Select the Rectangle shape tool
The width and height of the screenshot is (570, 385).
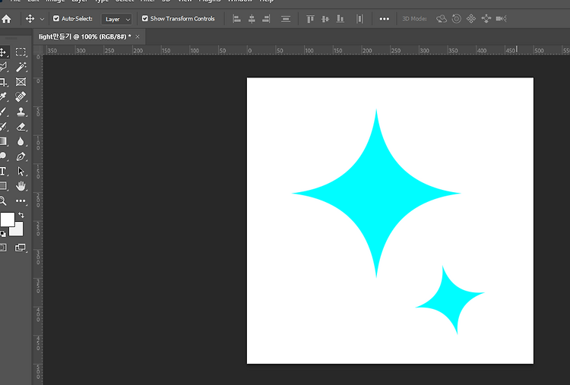point(3,186)
